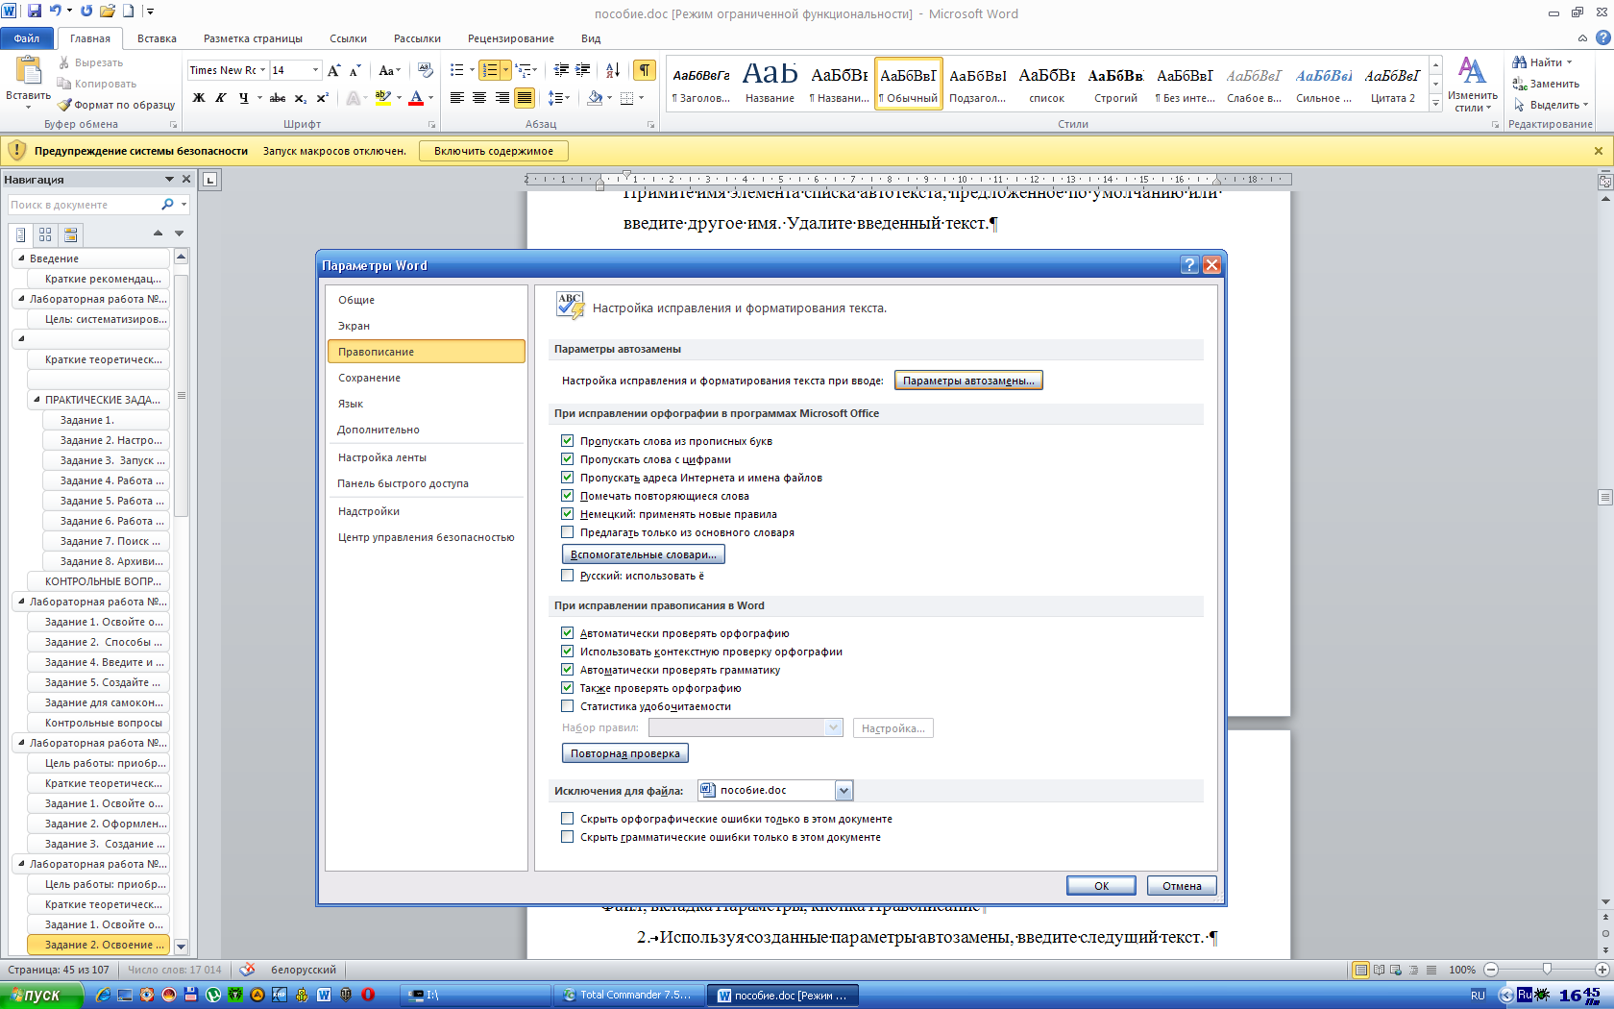This screenshot has width=1614, height=1009.
Task: Open the font size dropdown
Action: coord(315,70)
